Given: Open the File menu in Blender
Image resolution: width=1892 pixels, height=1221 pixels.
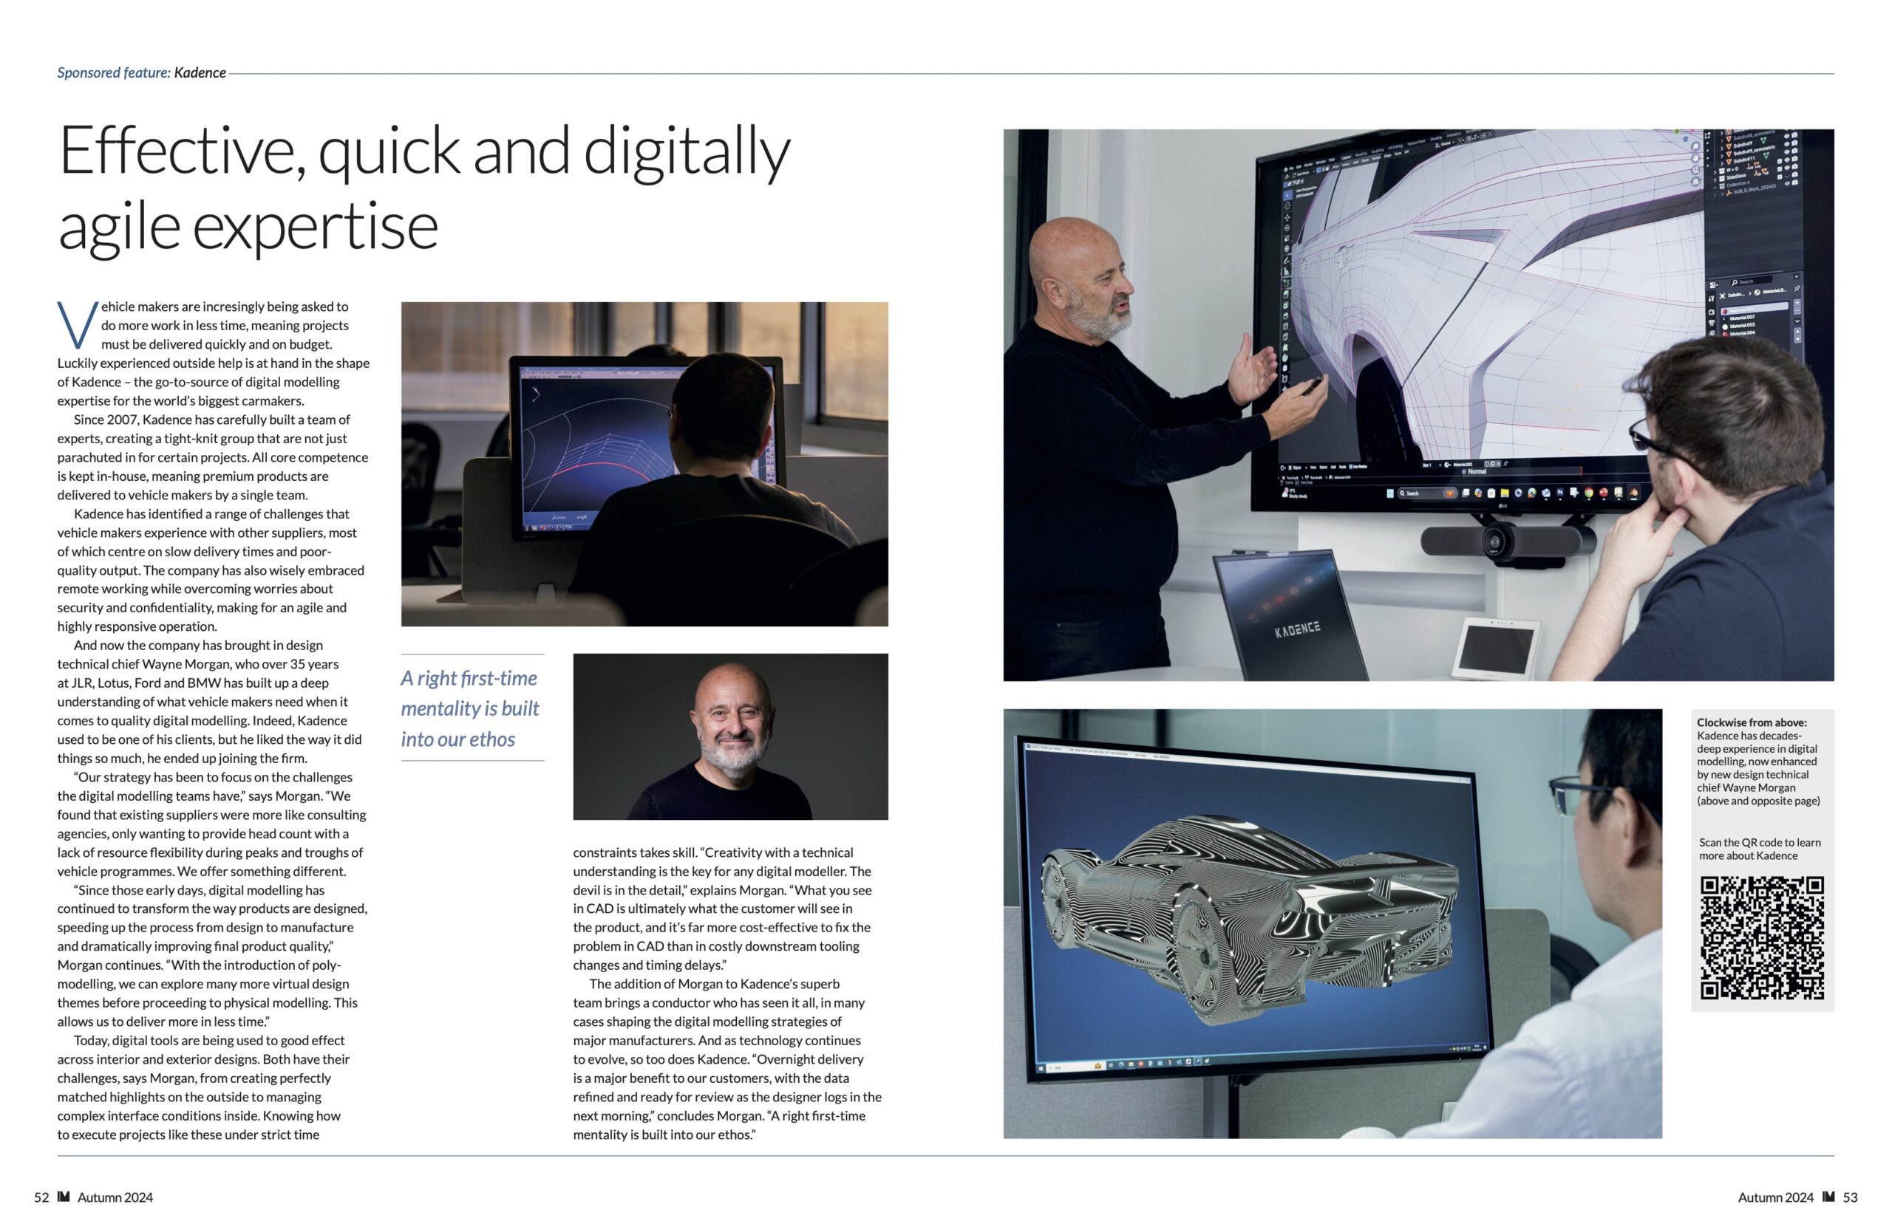Looking at the screenshot, I should pyautogui.click(x=1291, y=168).
